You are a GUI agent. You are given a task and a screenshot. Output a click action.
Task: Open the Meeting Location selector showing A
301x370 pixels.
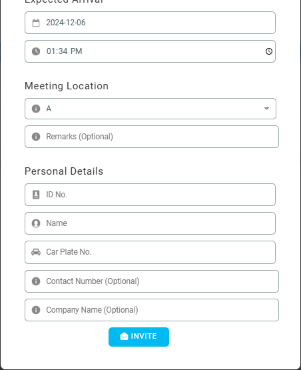[x=150, y=109]
